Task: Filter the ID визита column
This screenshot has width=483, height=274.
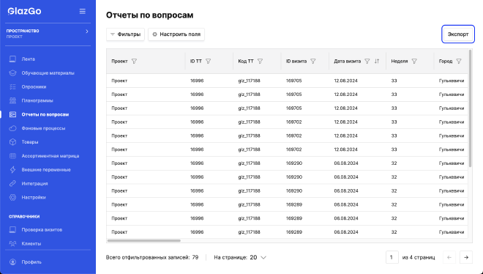Action: tap(313, 62)
